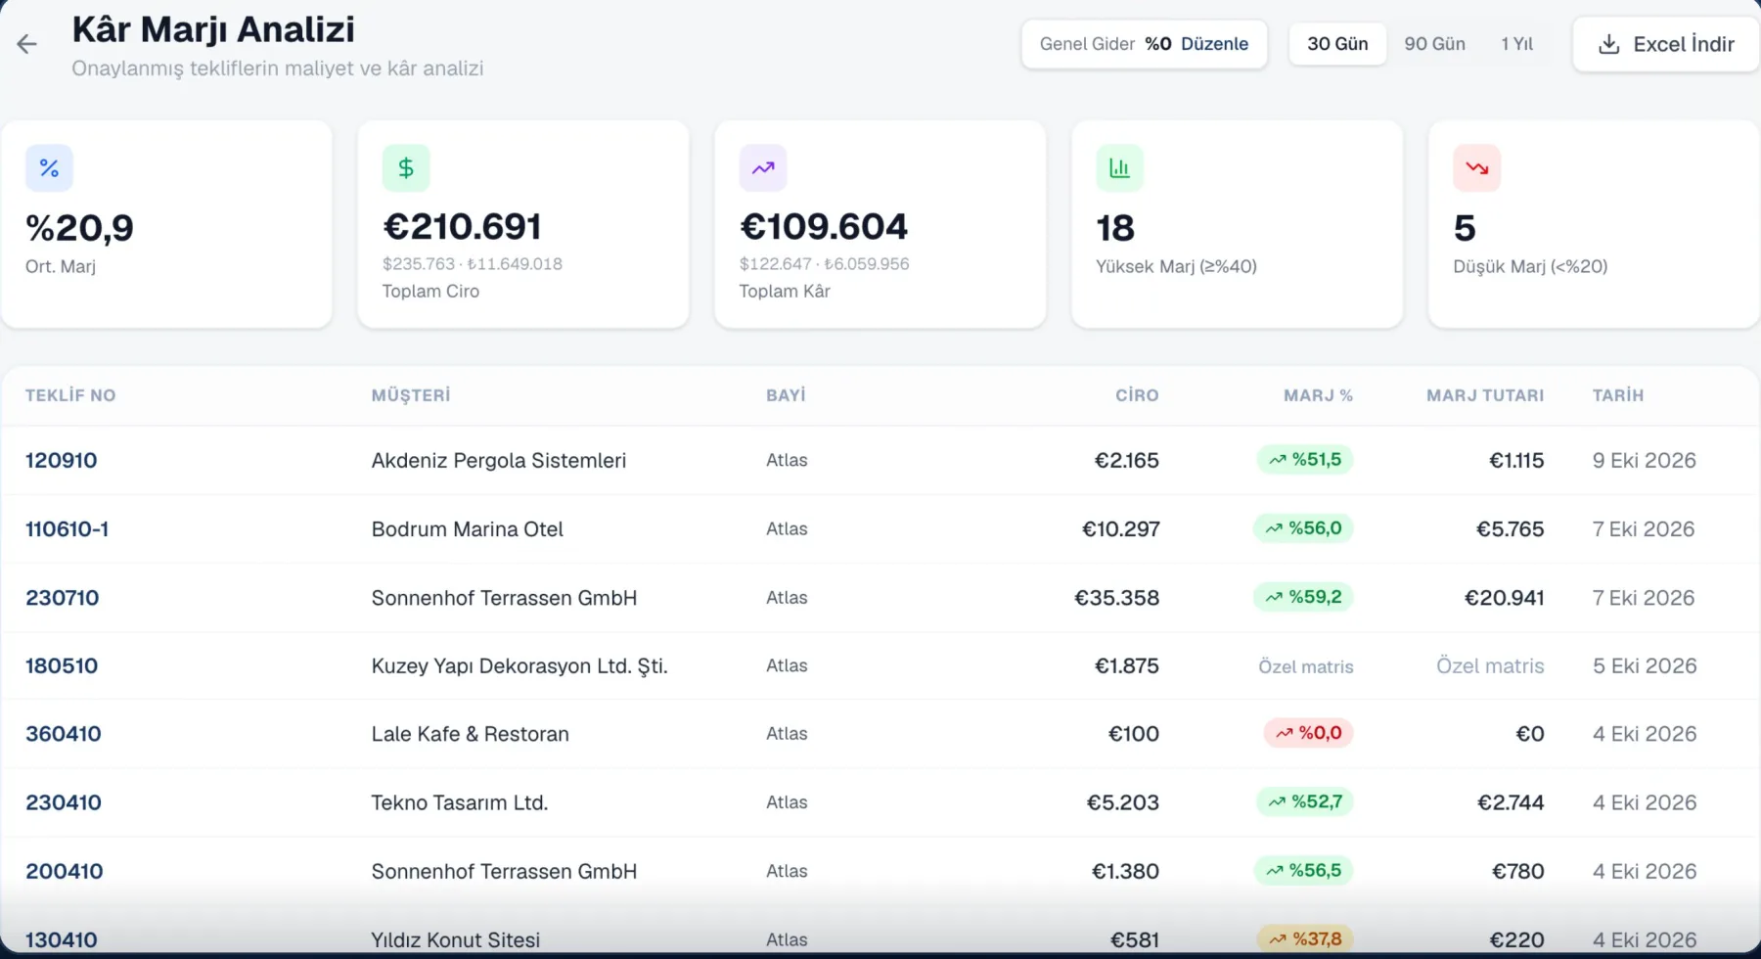Viewport: 1761px width, 959px height.
Task: Click the MARJ % column header
Action: tap(1318, 395)
